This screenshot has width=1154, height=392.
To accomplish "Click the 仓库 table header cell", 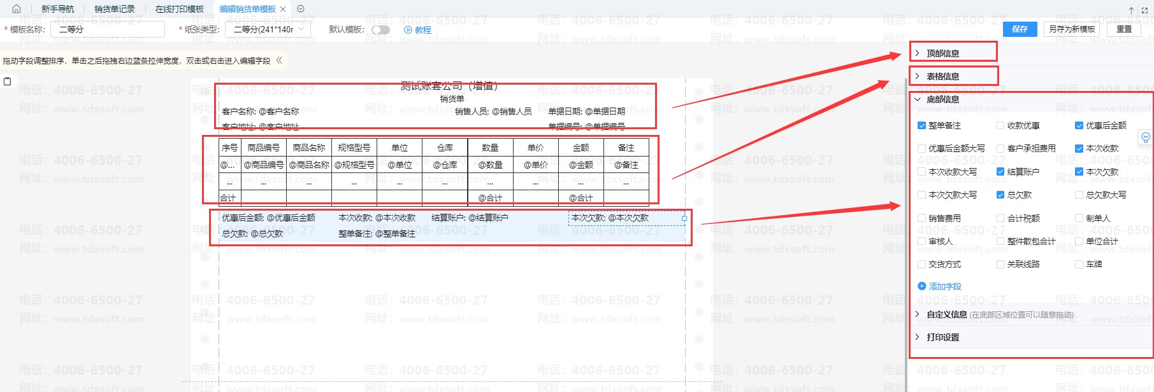I will (445, 148).
